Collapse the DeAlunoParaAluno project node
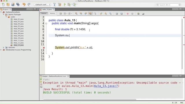 coord(1,12)
